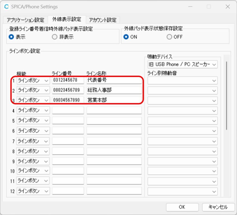
Task: Switch to the アカウント設定 tab
Action: 103,19
